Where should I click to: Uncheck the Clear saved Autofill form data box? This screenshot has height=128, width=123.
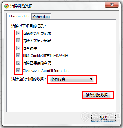pos(18,70)
